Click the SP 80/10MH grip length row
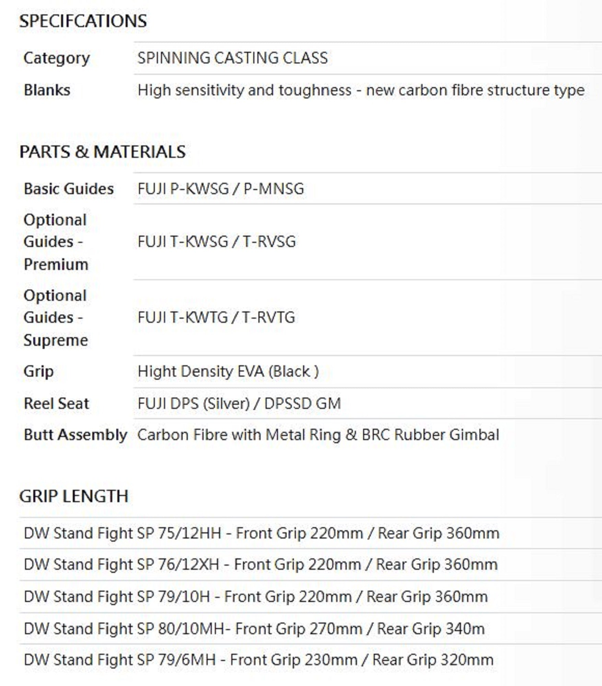Screen dimensions: 602x686 [x=254, y=629]
